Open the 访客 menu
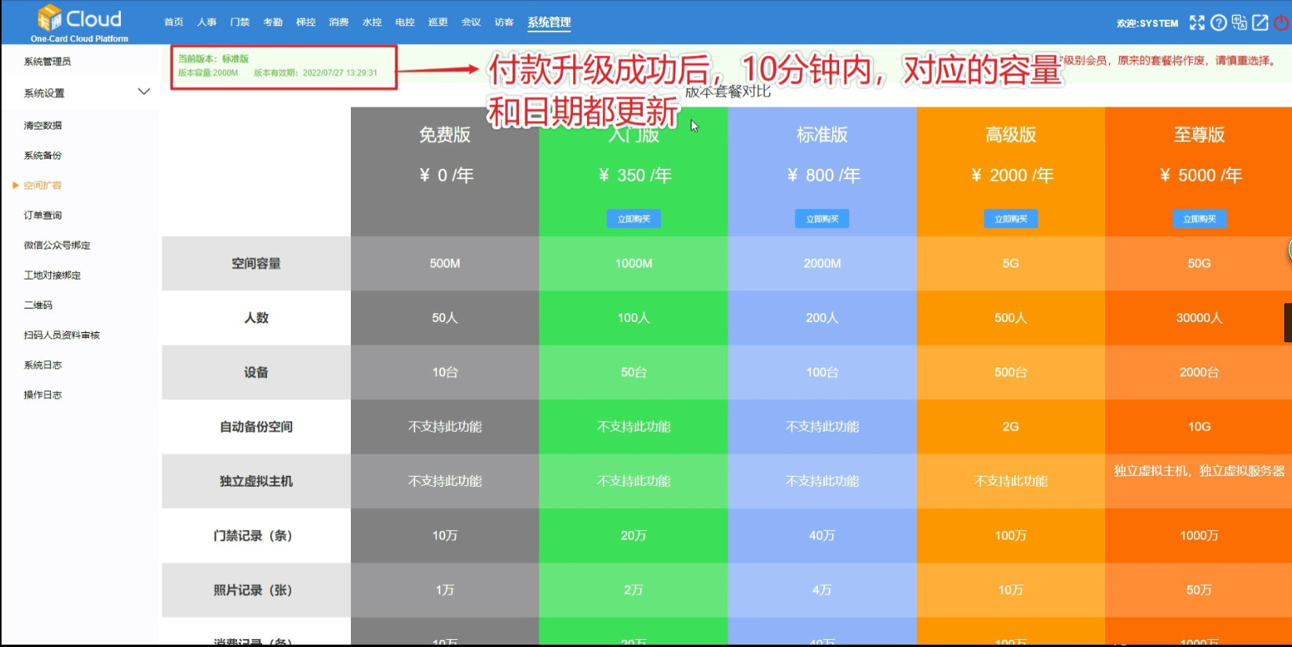1292x647 pixels. pos(504,22)
